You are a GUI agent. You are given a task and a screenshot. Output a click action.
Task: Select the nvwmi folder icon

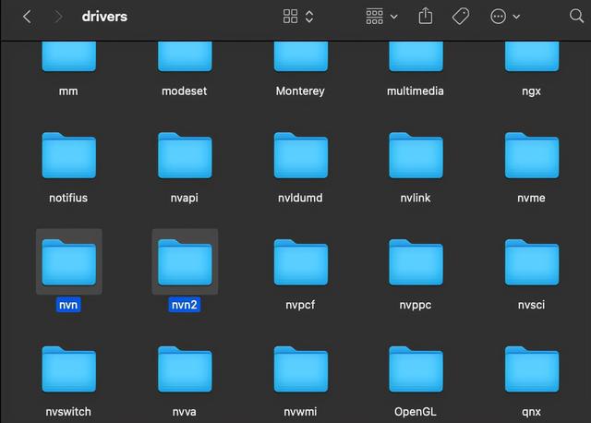tap(301, 369)
